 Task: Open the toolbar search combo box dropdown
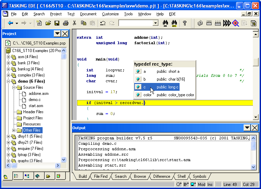(x=155, y=23)
